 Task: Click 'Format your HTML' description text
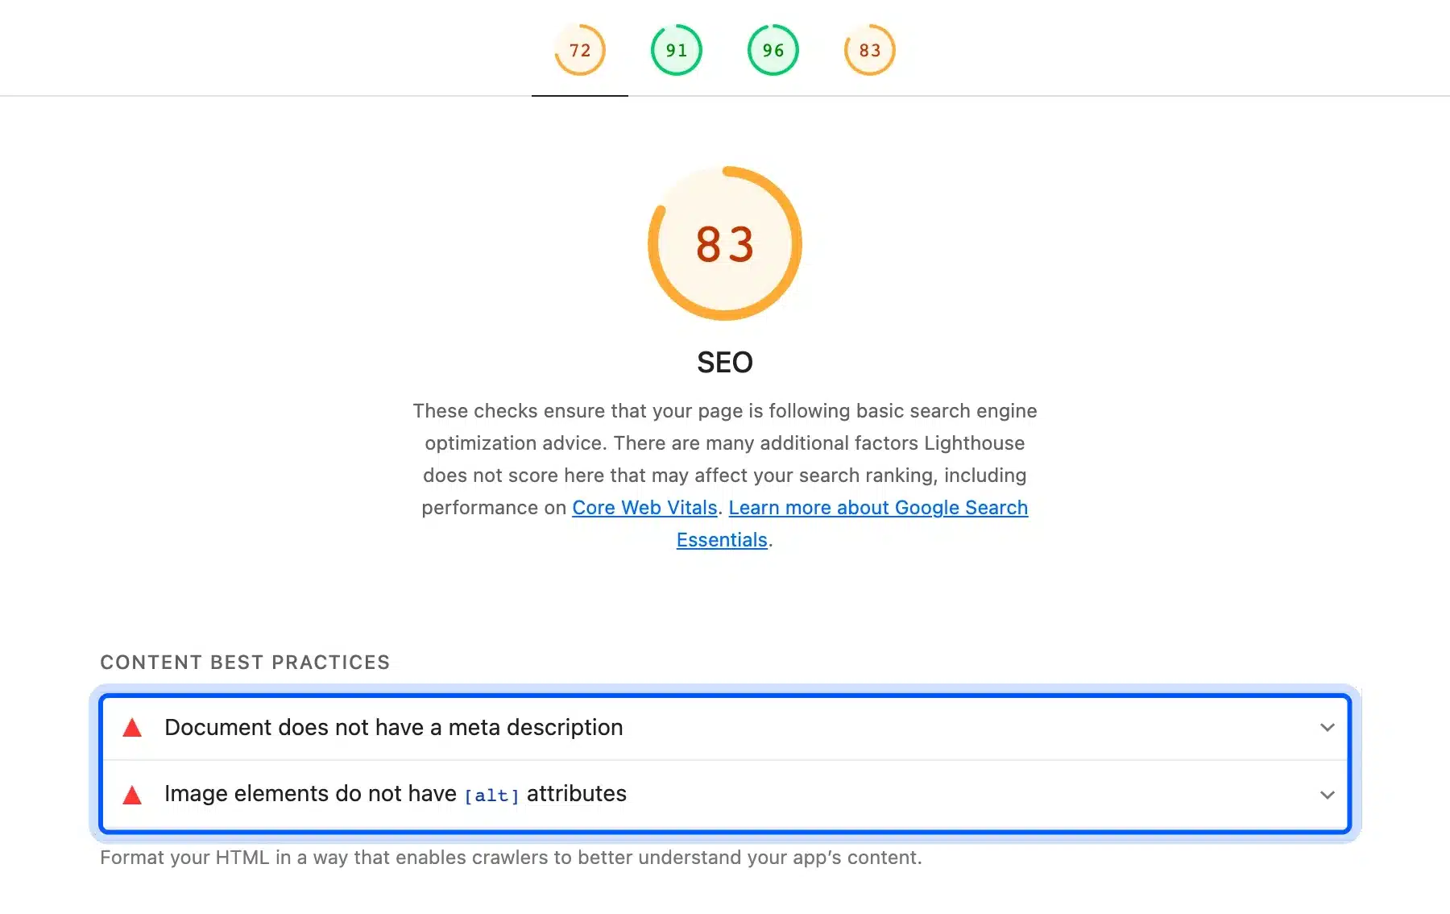[511, 858]
